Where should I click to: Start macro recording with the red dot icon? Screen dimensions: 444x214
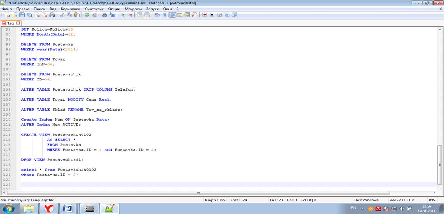click(x=204, y=15)
